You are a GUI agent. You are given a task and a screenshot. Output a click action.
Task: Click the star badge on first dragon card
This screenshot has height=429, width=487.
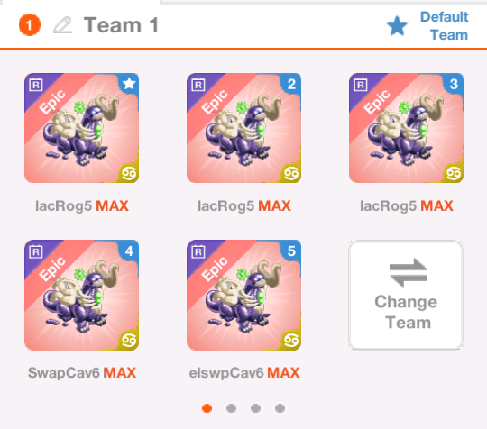point(129,84)
